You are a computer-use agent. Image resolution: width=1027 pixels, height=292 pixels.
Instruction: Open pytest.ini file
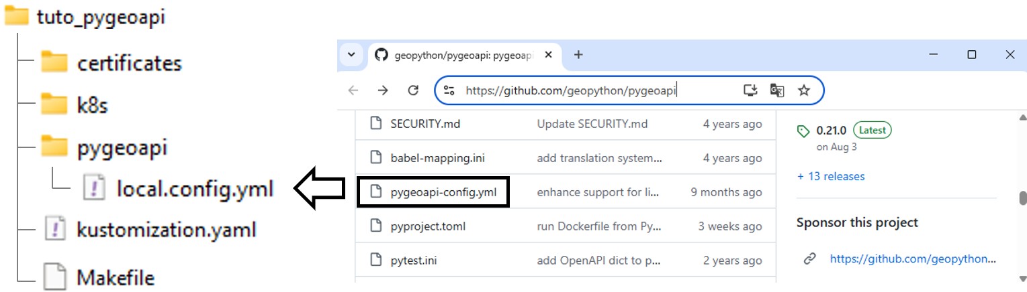(x=414, y=261)
